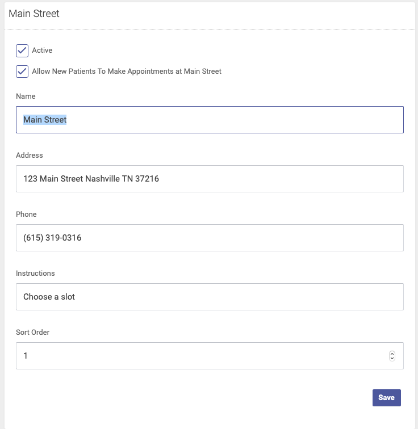418x429 pixels.
Task: Click into the Address input box
Action: (210, 179)
